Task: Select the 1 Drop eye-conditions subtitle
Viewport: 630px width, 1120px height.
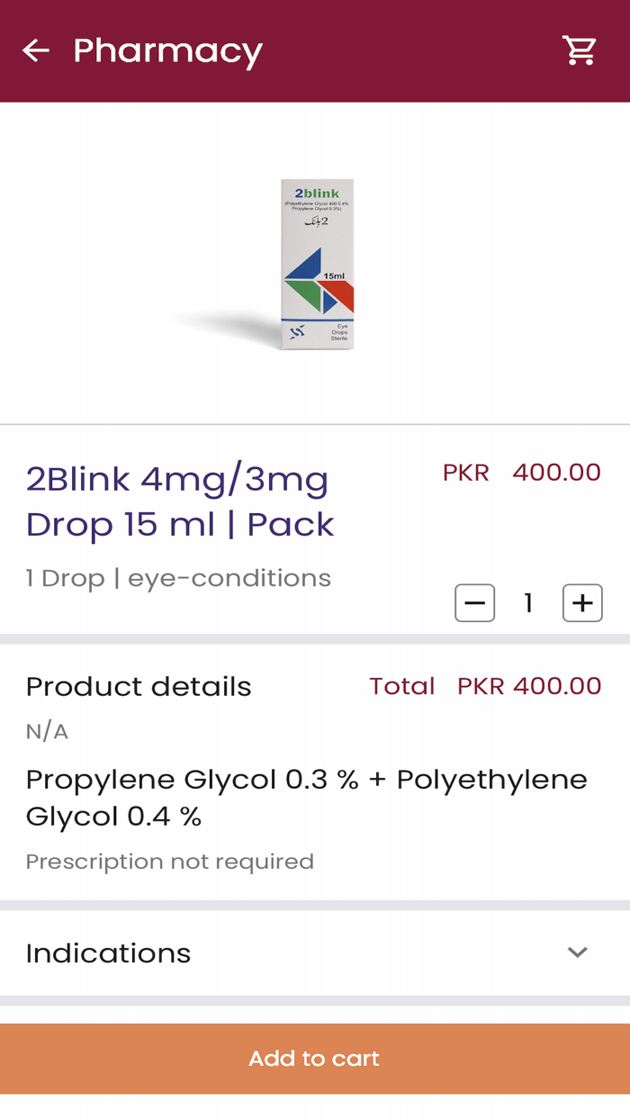Action: tap(178, 578)
